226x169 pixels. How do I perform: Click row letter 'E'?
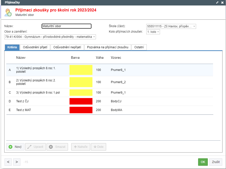(10, 110)
